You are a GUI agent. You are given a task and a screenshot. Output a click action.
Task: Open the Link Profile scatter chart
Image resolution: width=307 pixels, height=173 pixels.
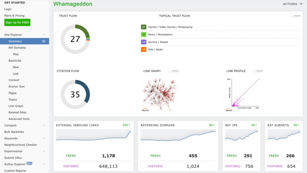[x=243, y=95]
